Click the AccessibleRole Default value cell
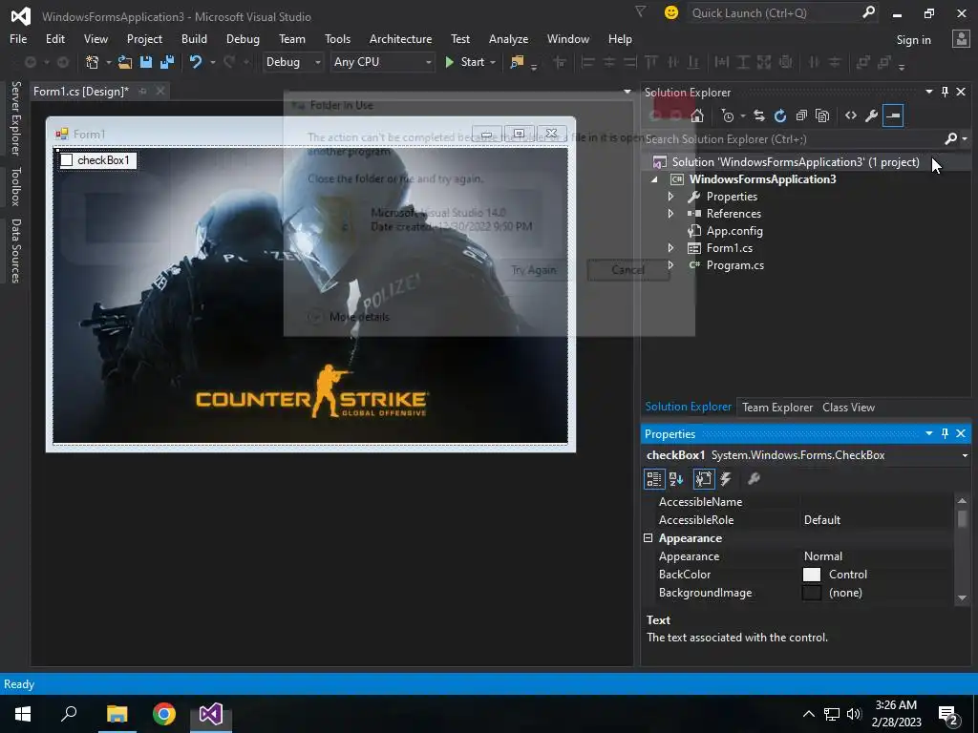Image resolution: width=978 pixels, height=733 pixels. (877, 520)
